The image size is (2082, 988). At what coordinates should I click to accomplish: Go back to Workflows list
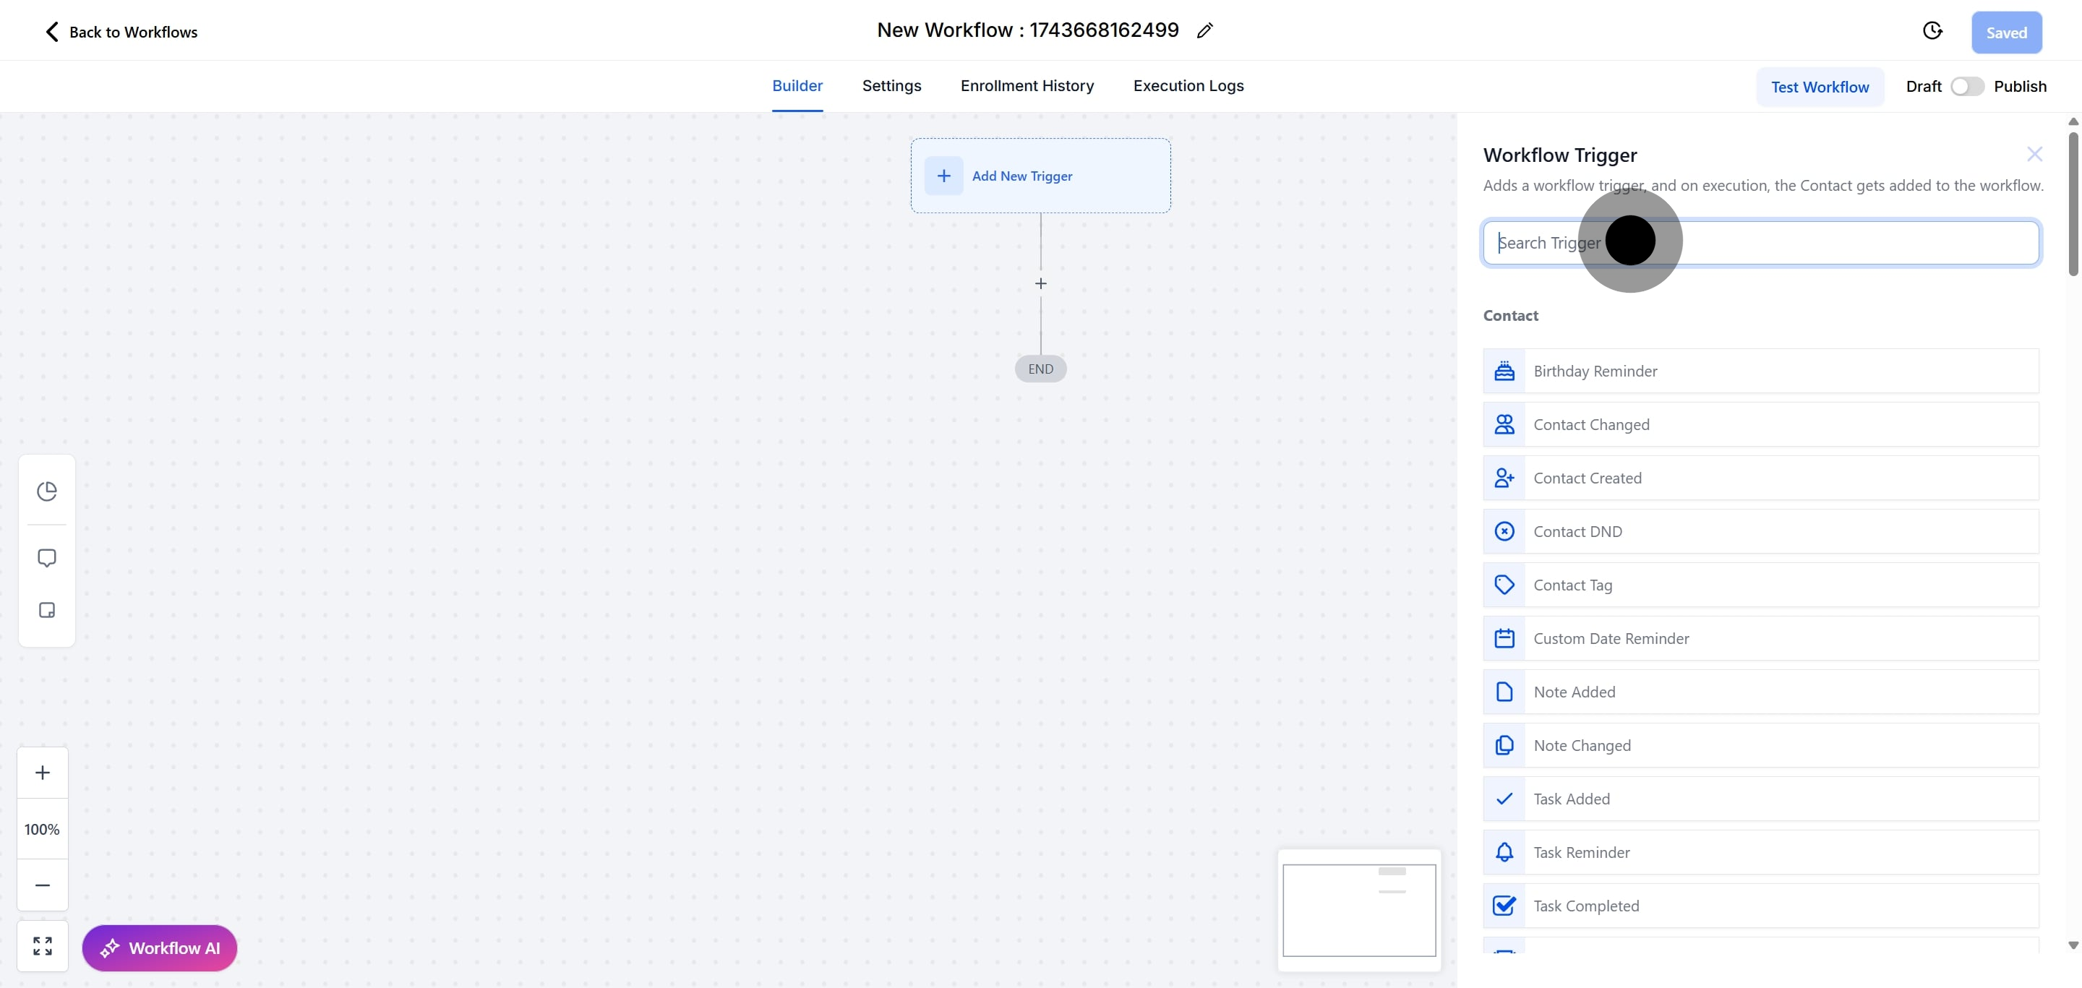(x=121, y=32)
